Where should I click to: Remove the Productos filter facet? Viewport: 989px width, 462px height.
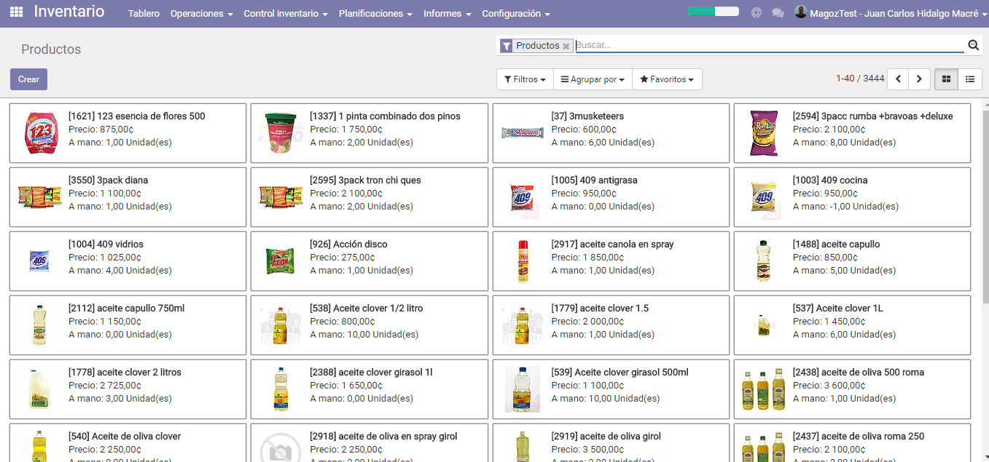(x=566, y=46)
